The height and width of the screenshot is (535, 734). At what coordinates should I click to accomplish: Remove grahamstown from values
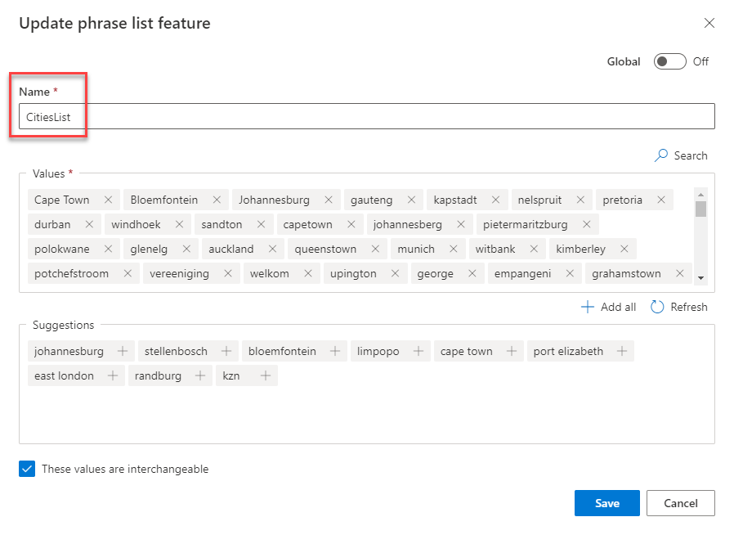coord(680,273)
